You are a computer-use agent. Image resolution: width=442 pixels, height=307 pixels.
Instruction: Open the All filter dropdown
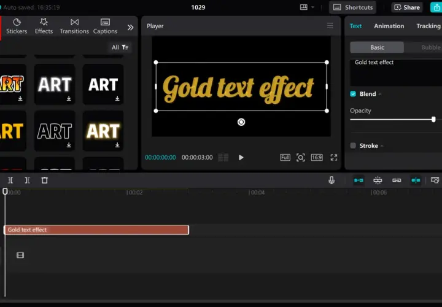click(120, 47)
